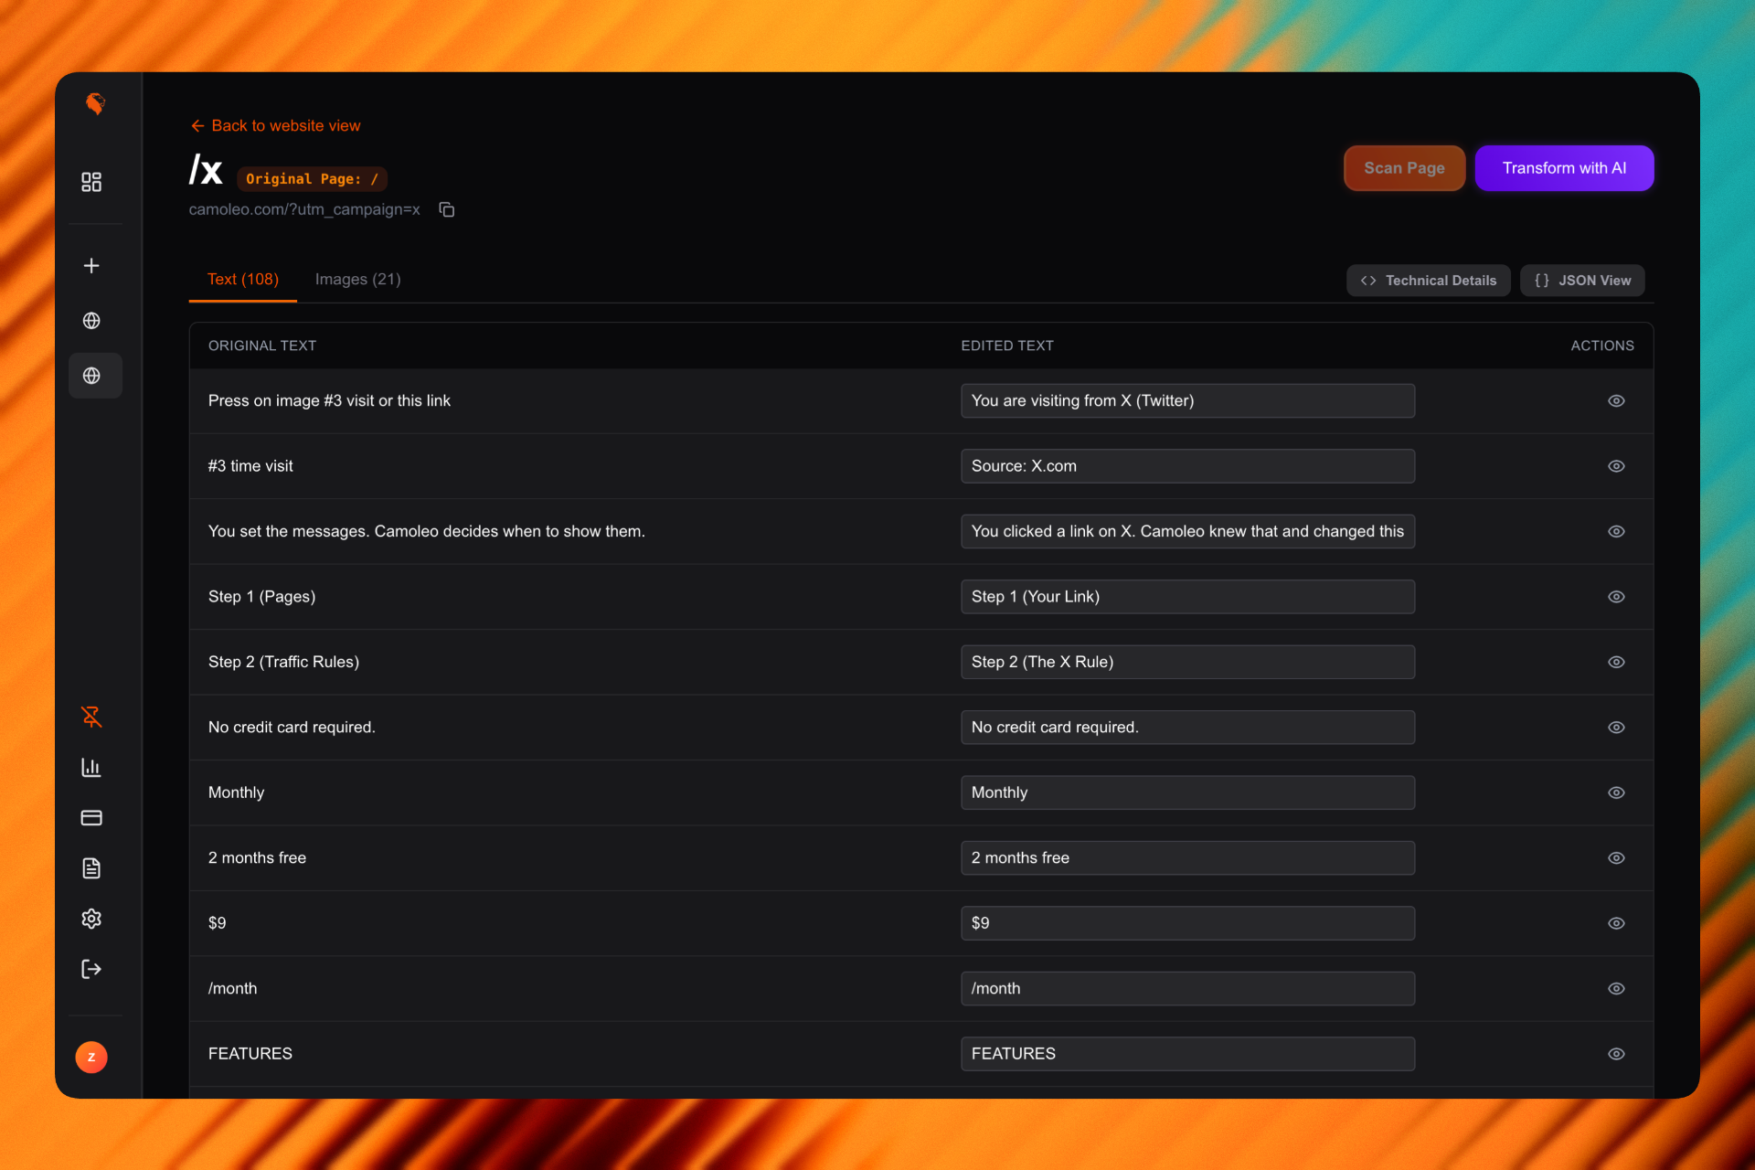Screen dimensions: 1755x1170
Task: Expand the Technical Details panel
Action: pyautogui.click(x=1428, y=281)
